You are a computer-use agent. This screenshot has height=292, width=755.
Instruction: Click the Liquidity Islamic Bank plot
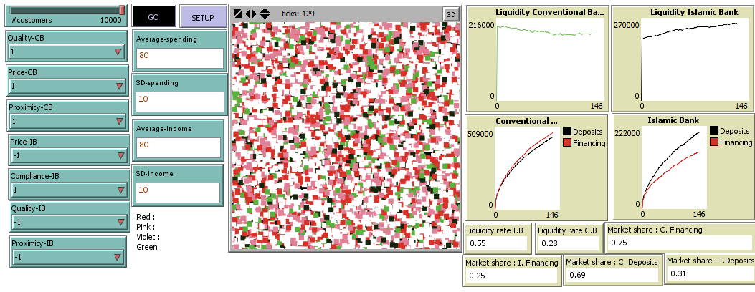click(683, 58)
